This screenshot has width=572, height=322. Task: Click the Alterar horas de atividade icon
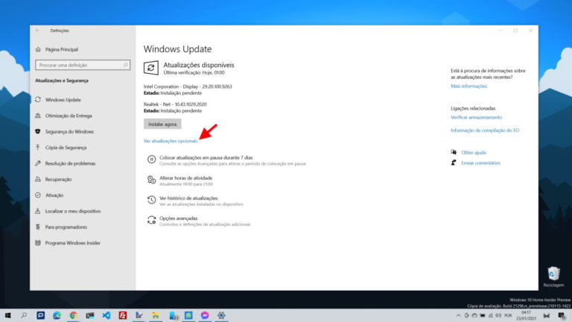151,180
